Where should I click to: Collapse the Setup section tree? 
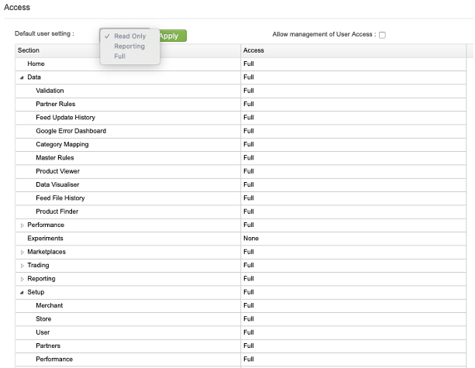22,292
